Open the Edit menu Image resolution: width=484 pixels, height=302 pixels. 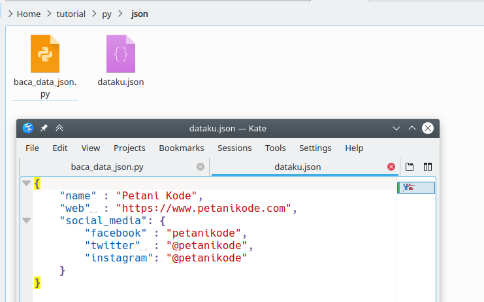[60, 148]
